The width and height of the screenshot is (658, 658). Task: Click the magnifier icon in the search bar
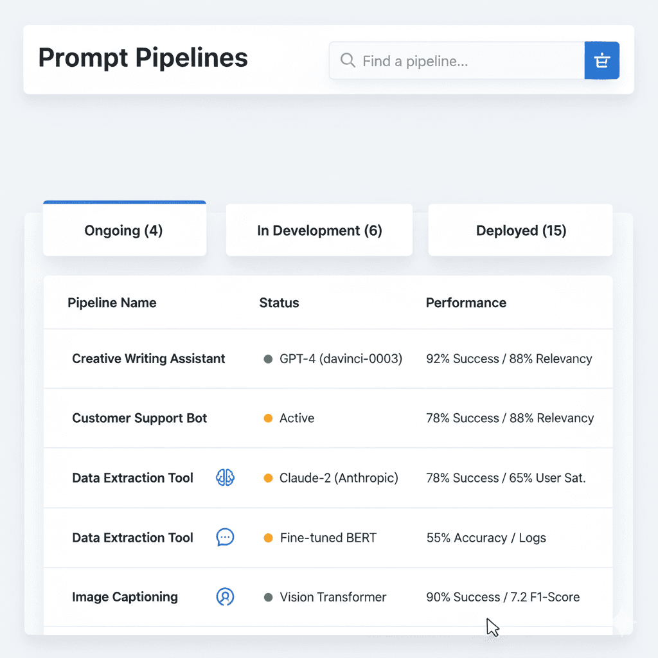click(x=347, y=60)
